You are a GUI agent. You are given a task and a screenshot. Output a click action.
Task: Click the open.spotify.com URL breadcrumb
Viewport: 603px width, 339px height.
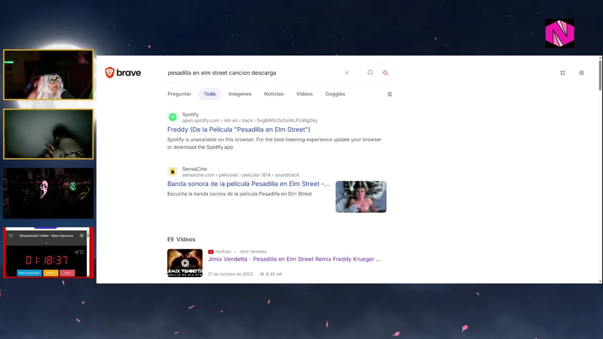click(250, 121)
